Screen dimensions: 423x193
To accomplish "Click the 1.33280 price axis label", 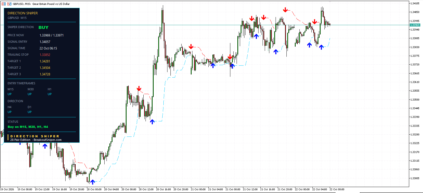I will pos(415,134).
